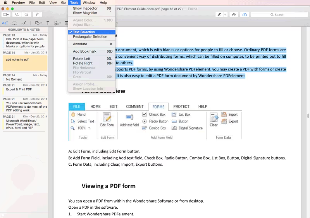The width and height of the screenshot is (310, 218).
Task: Click the Zoom In magnifier button
Action: click(26, 14)
